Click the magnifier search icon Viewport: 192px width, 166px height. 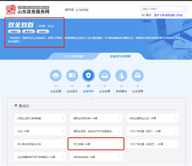coord(183,9)
